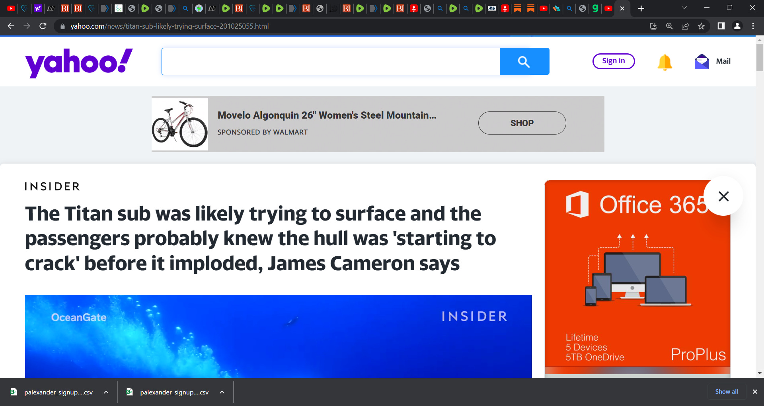Viewport: 764px width, 406px height.
Task: Share this page using the share icon
Action: coord(685,26)
